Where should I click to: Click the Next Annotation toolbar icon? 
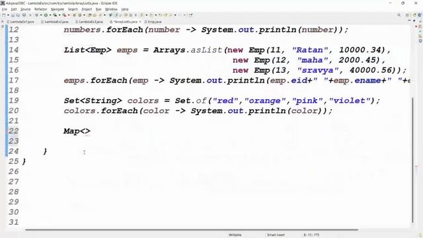tap(141, 15)
